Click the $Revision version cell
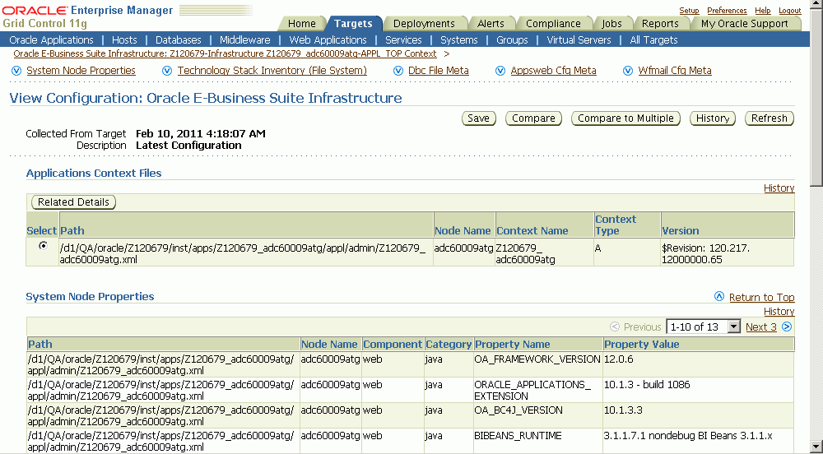Image resolution: width=823 pixels, height=454 pixels. click(x=727, y=252)
